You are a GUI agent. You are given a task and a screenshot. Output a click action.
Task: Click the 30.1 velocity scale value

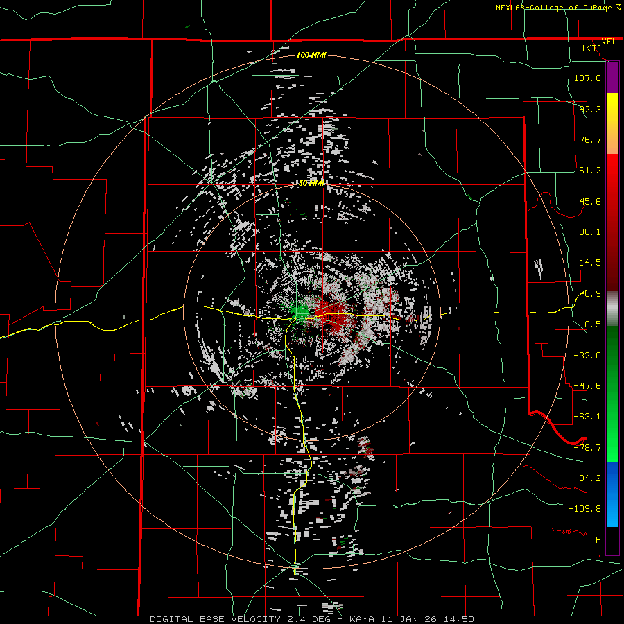pyautogui.click(x=590, y=232)
